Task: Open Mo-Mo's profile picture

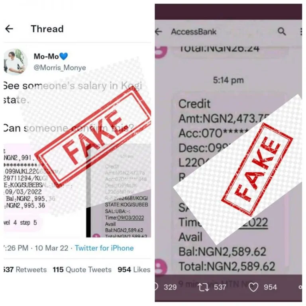Action: [x=16, y=62]
